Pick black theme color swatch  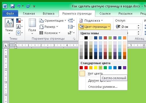pyautogui.click(x=86, y=38)
